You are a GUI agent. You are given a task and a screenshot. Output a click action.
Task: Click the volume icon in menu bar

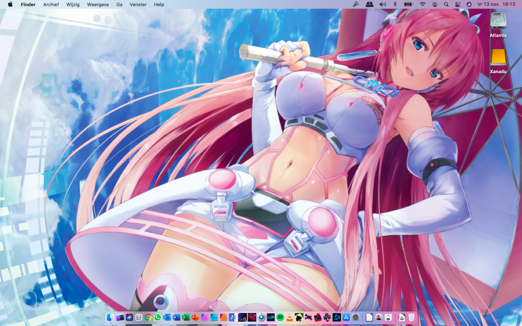point(382,4)
